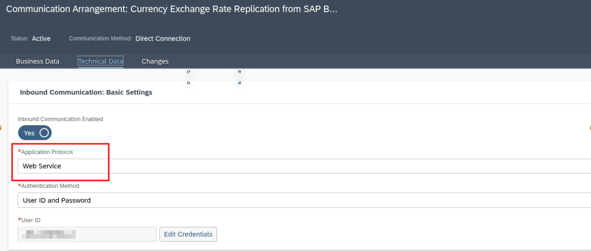Select the Technical Data tab
Viewport: 591px width, 251px height.
point(101,61)
